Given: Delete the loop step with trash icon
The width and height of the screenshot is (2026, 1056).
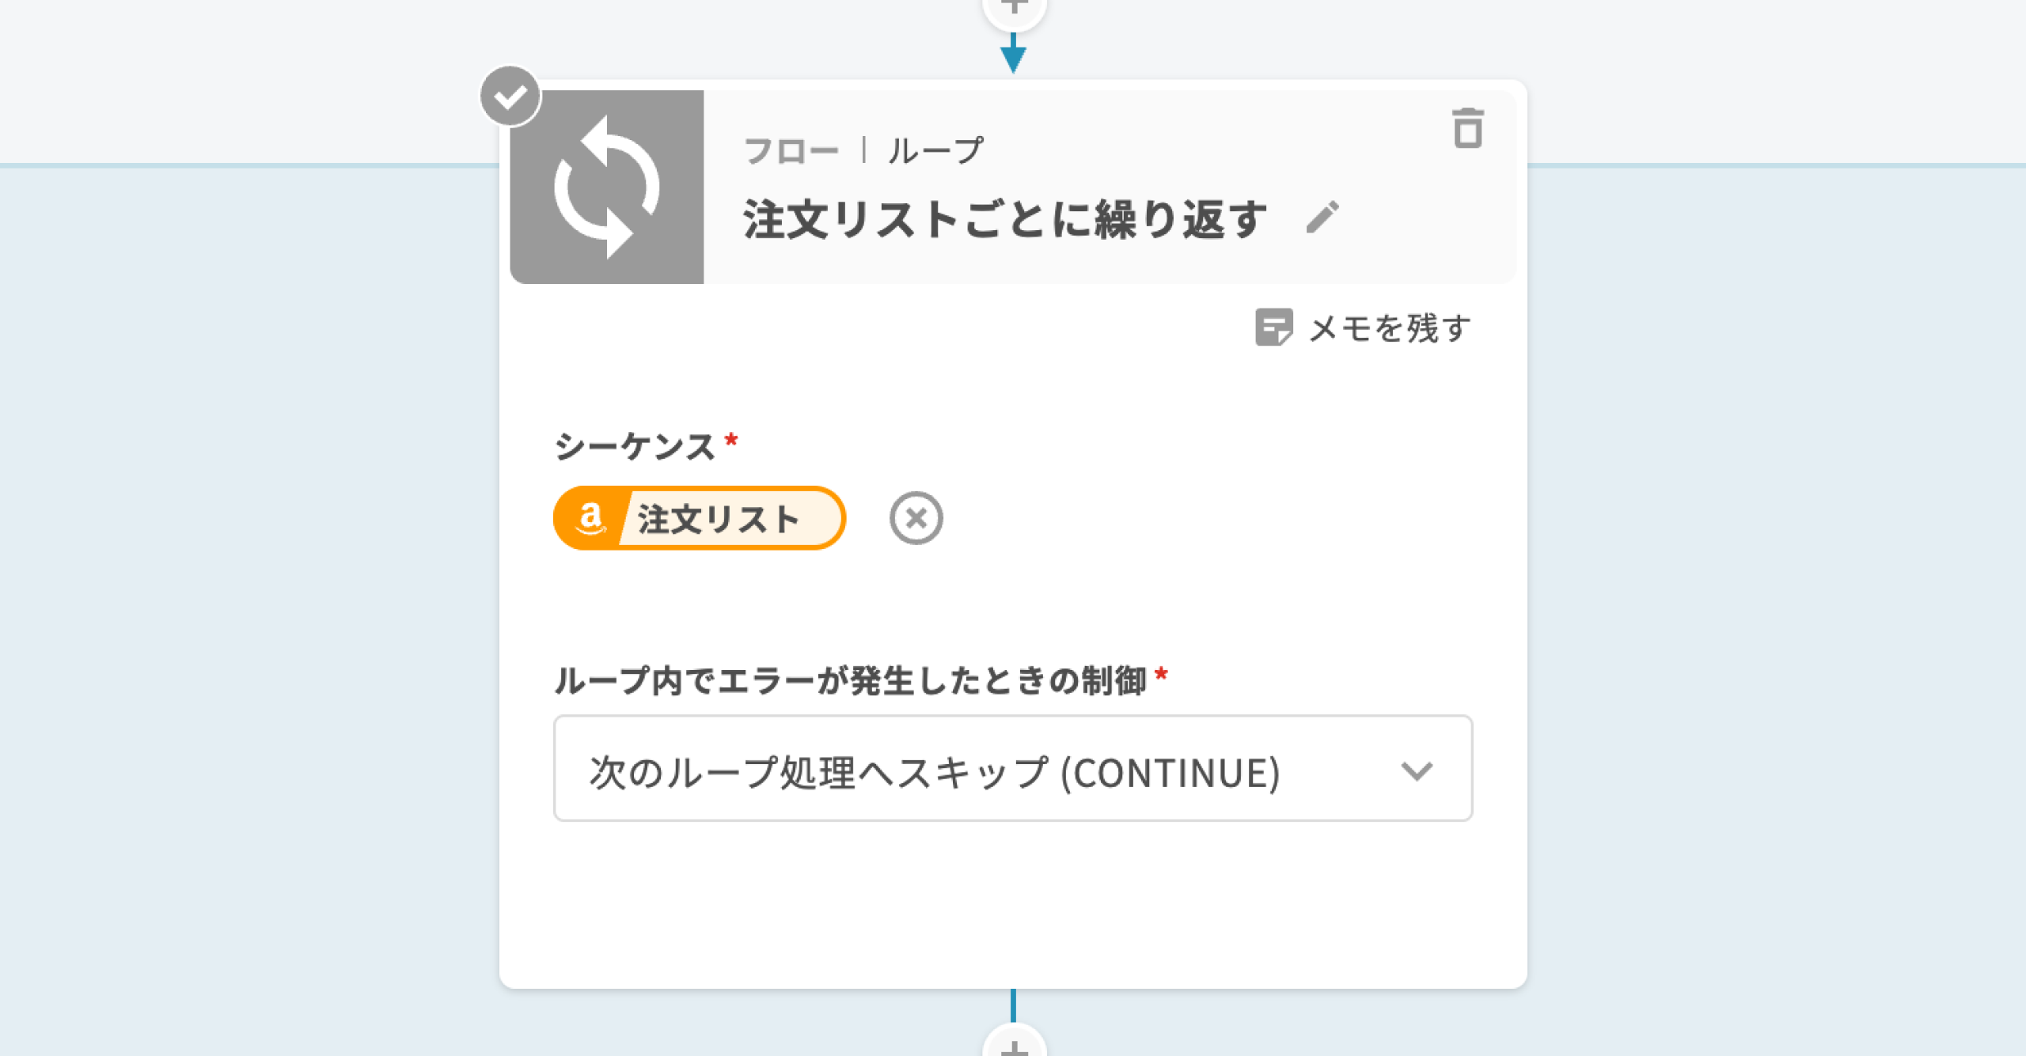Looking at the screenshot, I should (x=1467, y=128).
